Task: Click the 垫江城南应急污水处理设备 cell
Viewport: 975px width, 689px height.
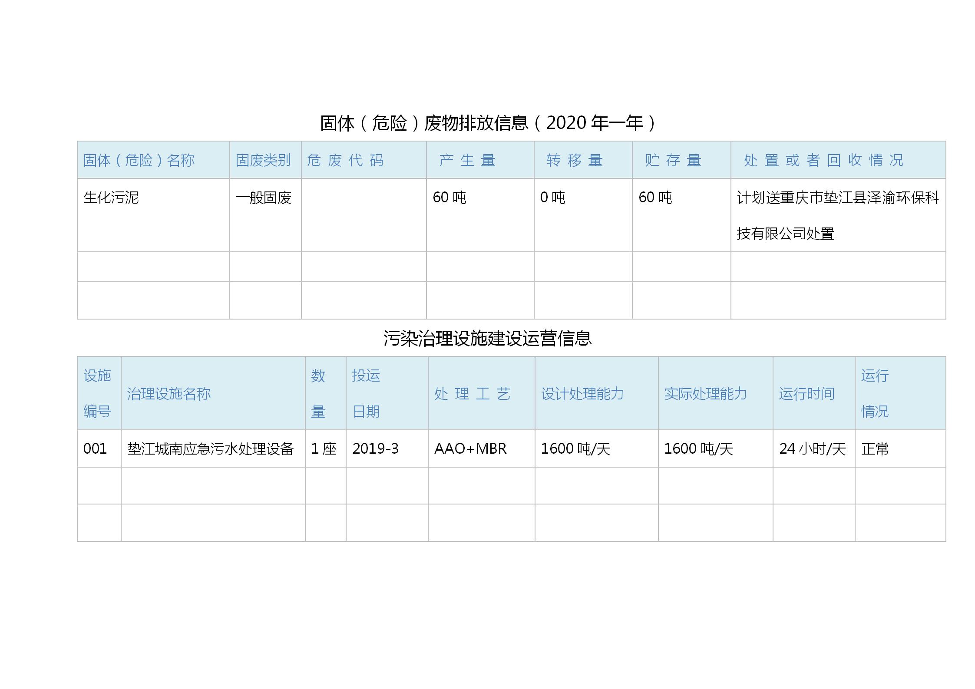Action: [210, 448]
